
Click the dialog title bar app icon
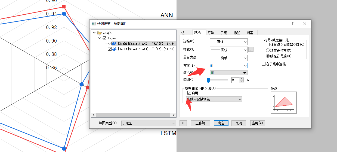[94, 24]
